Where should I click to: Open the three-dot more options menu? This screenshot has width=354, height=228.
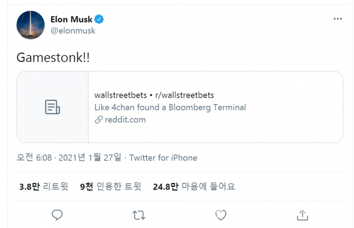(x=337, y=19)
